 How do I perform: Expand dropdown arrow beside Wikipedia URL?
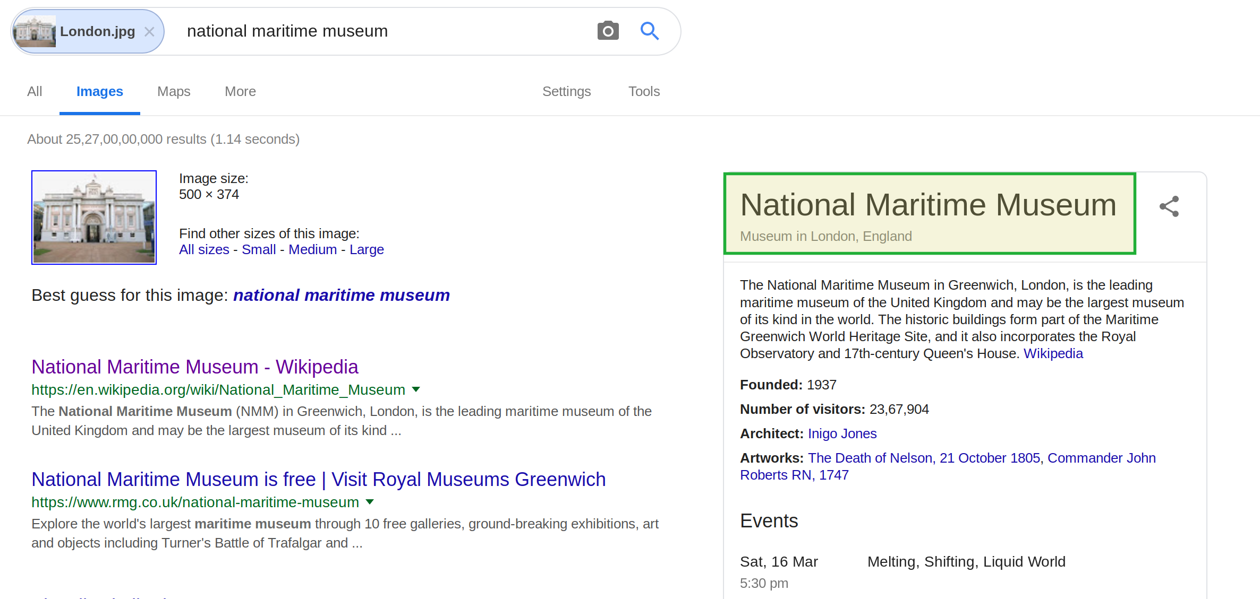click(416, 390)
